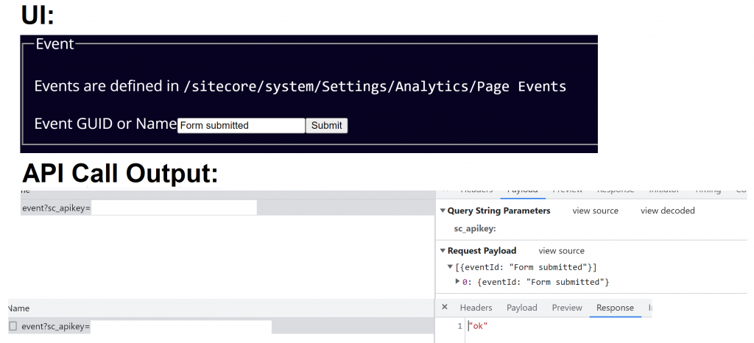Screen dimensions: 754x343
Task: Click the Submit button in Event form
Action: click(326, 125)
